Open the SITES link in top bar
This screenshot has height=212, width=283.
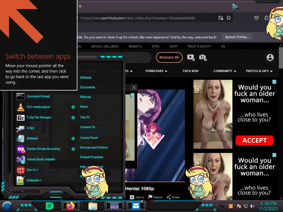pyautogui.click(x=155, y=46)
